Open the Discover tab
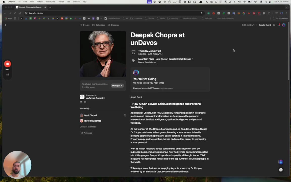This screenshot has height=182, width=291. [113, 25]
